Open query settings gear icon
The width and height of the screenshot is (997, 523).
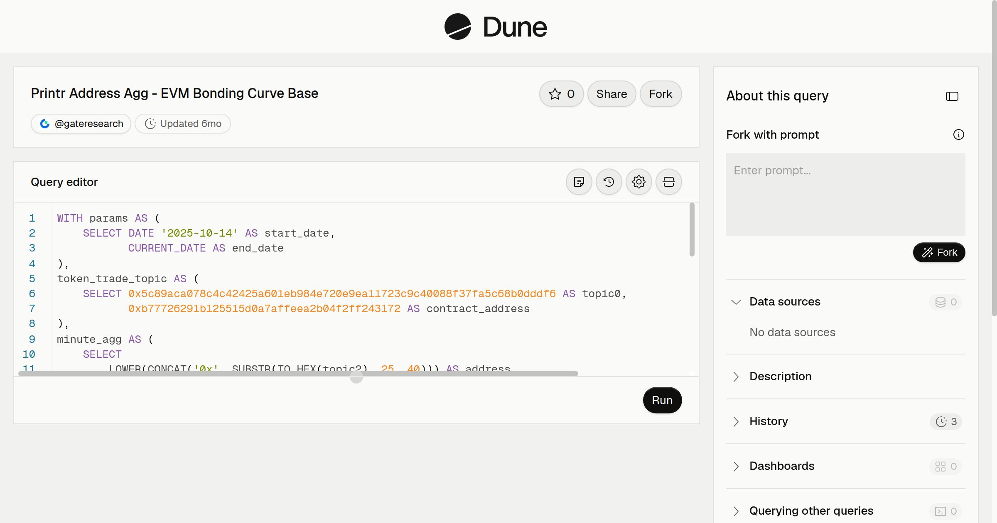(x=638, y=182)
